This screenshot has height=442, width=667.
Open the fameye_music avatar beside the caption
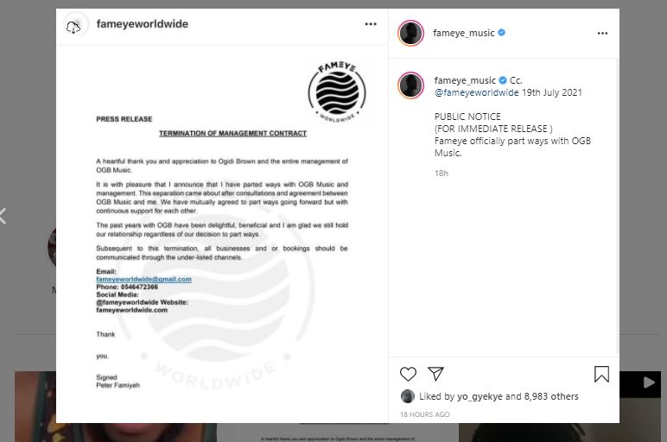coord(411,85)
